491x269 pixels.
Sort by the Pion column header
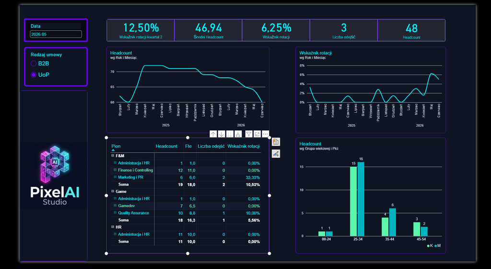click(116, 146)
